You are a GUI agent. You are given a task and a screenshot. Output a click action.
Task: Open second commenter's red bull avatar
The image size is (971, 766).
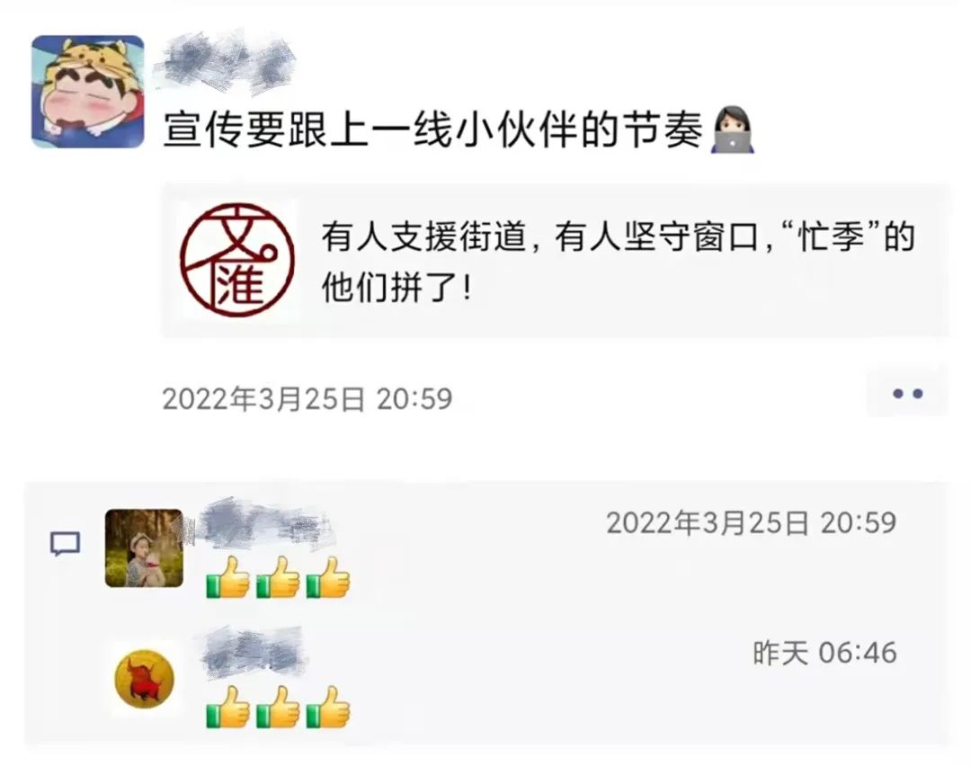click(x=144, y=679)
